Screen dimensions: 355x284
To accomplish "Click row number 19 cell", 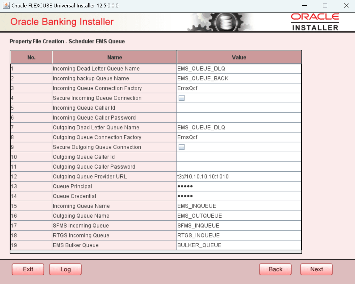I will point(31,245).
